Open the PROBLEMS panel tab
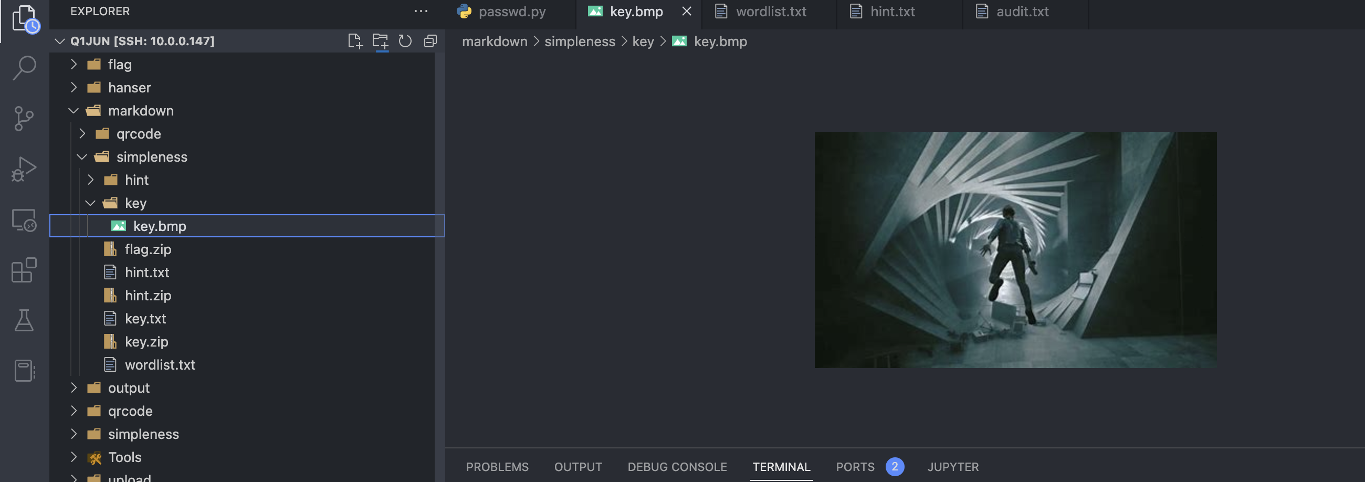 pos(497,467)
